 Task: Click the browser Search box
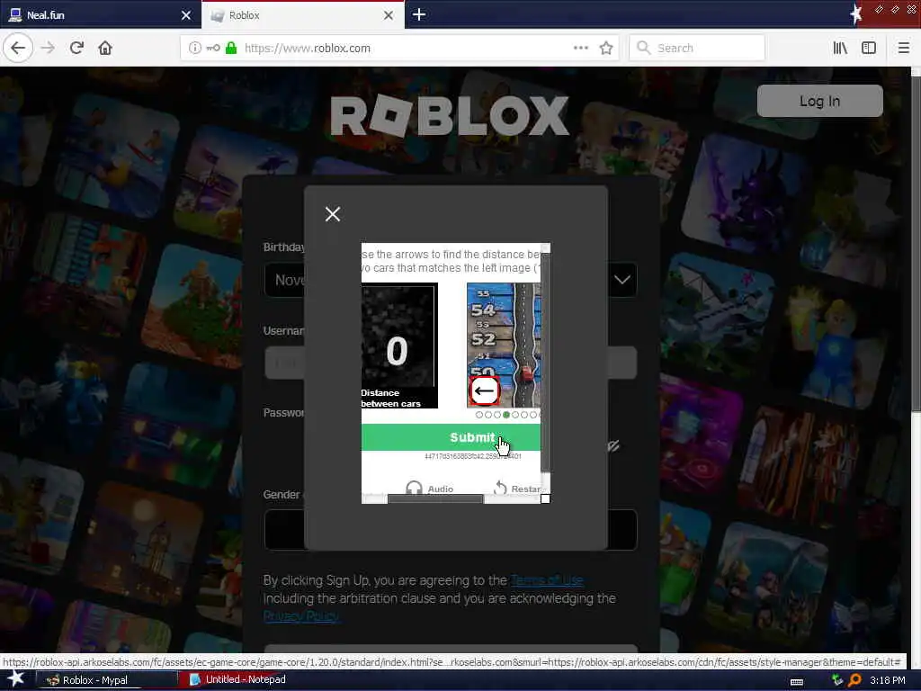click(697, 48)
